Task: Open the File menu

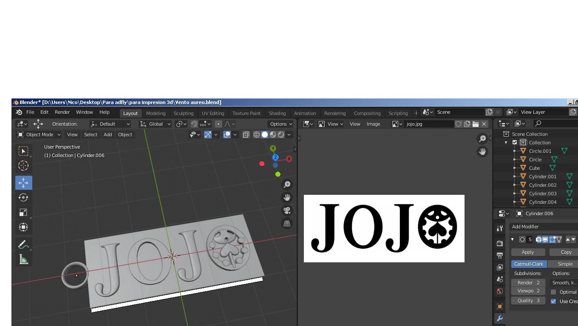Action: pyautogui.click(x=30, y=112)
